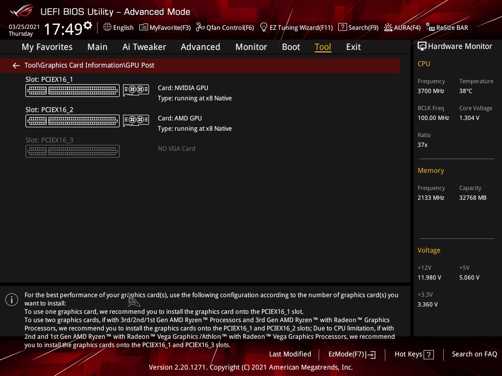Click the CPU section heading
The height and width of the screenshot is (376, 502).
[x=424, y=64]
